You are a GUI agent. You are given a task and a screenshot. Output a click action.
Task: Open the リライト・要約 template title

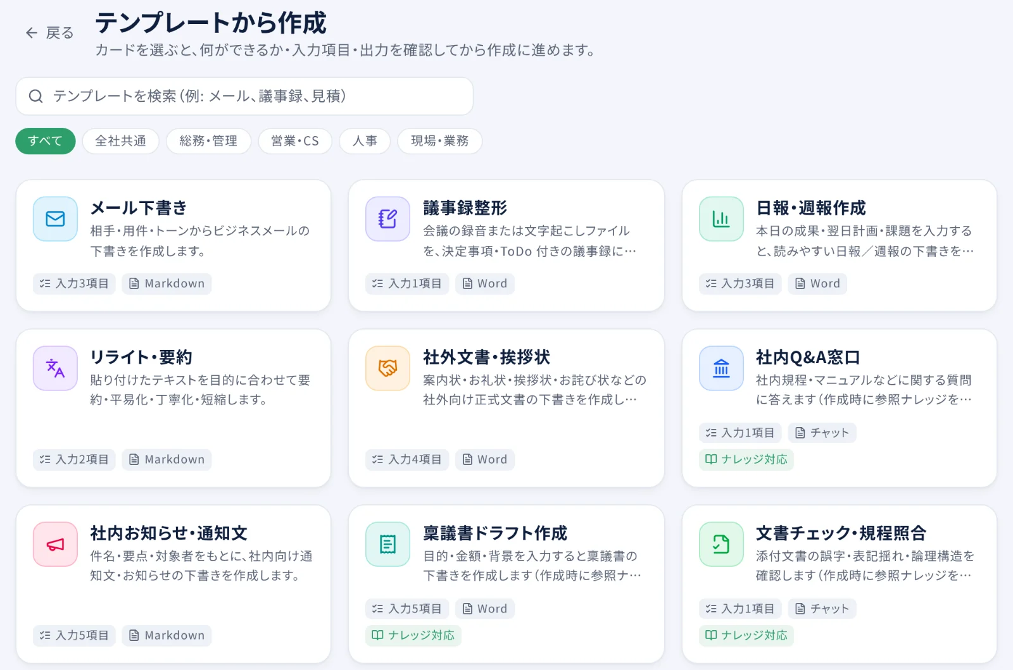[141, 357]
